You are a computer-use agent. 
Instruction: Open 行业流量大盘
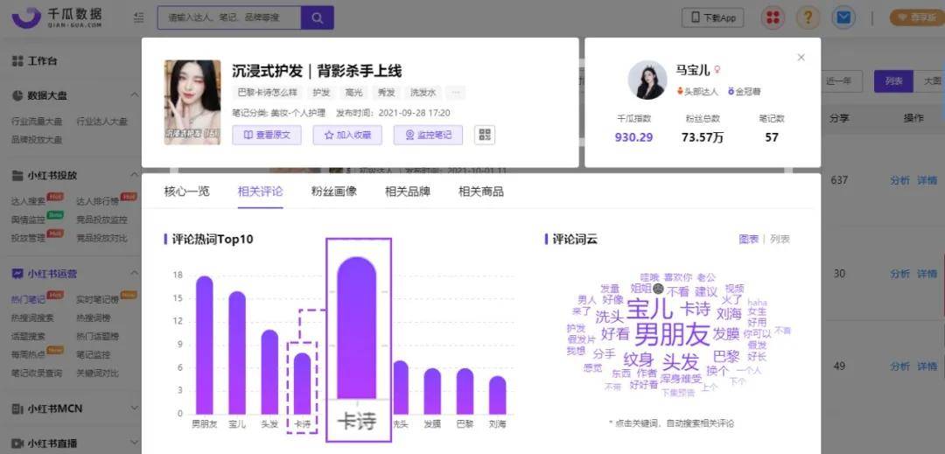point(37,121)
